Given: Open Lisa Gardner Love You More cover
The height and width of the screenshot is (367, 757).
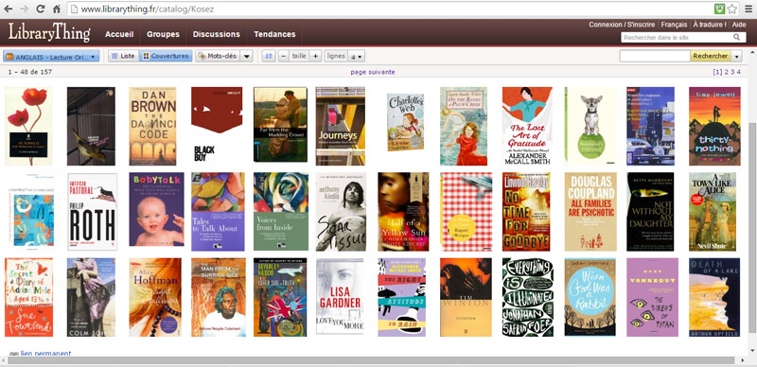Looking at the screenshot, I should tap(340, 296).
